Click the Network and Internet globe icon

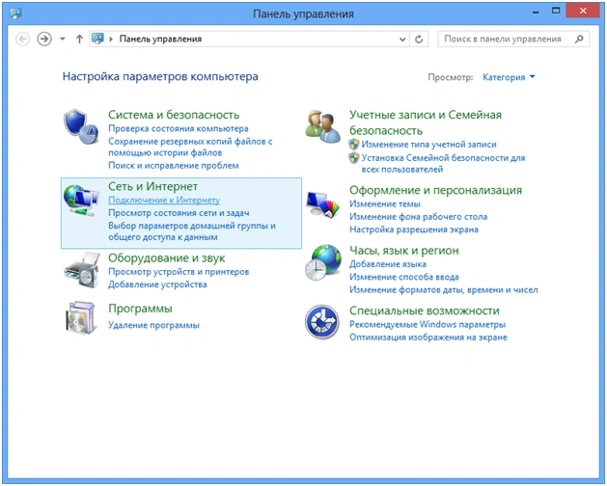[x=81, y=201]
